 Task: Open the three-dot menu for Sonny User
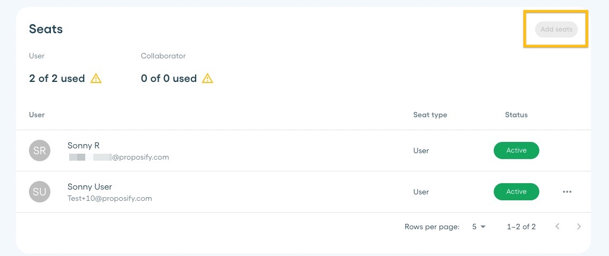[567, 192]
